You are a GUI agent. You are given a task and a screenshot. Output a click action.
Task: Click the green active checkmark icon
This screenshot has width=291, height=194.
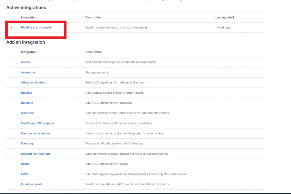[x=11, y=28]
